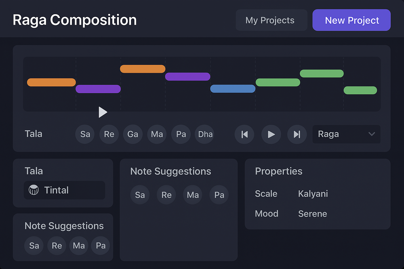Choose Pa in bottom-left Note Suggestions card
The image size is (404, 269).
click(x=100, y=246)
